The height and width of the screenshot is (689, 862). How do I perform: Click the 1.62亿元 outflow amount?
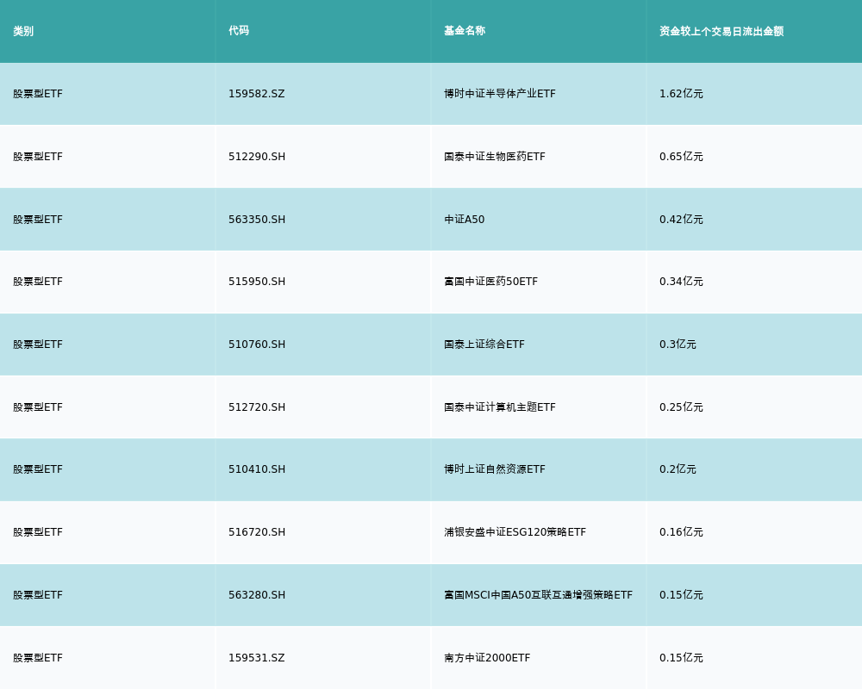coord(681,94)
